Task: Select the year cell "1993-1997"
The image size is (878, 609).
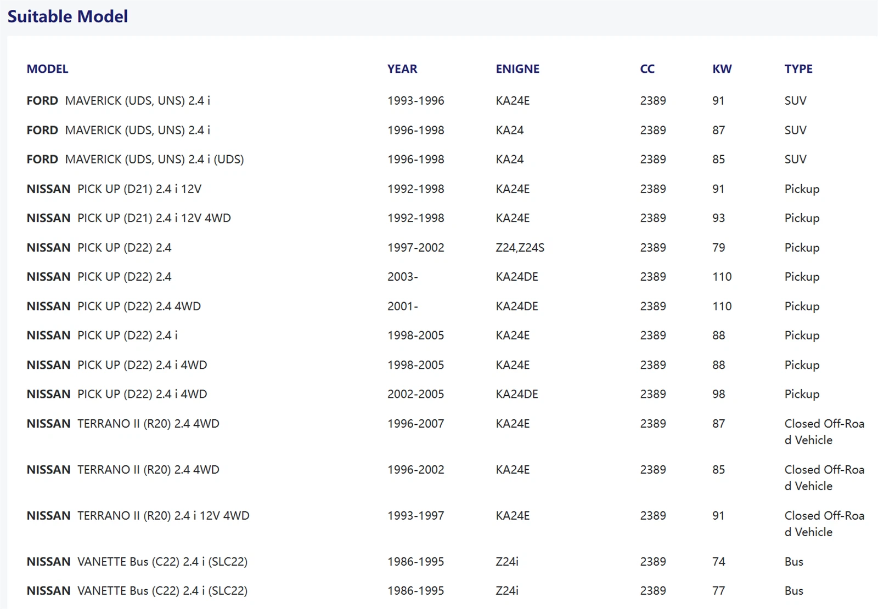Action: coord(416,516)
